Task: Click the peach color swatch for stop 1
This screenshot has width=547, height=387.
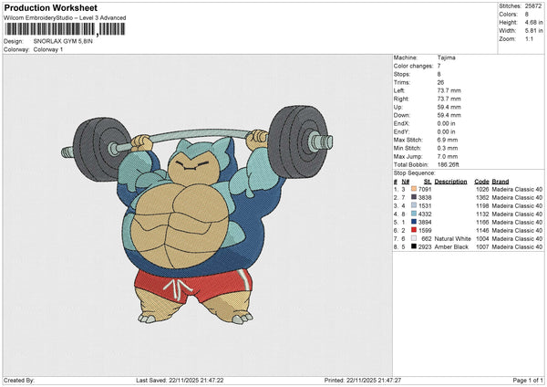Action: tap(414, 189)
